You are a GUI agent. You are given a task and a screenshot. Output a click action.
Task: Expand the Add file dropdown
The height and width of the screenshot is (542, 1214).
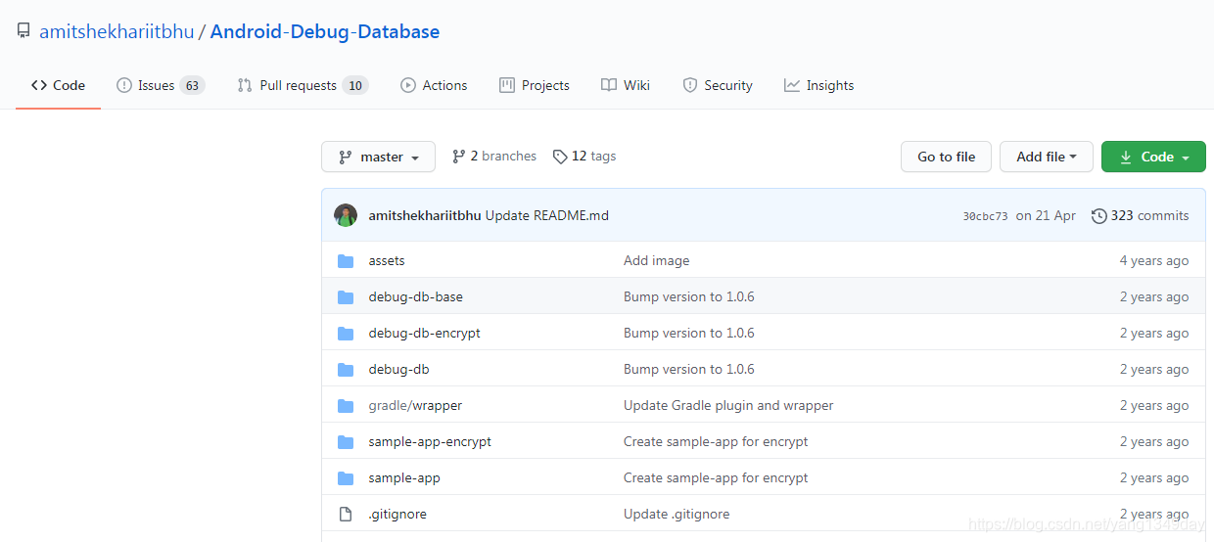1046,157
